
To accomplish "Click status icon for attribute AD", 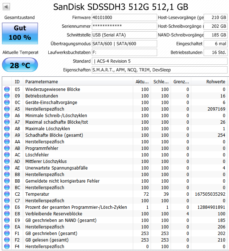I will click(7, 162).
